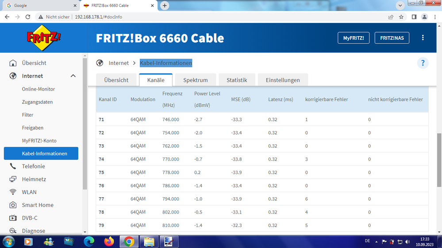The height and width of the screenshot is (248, 442).
Task: Click the Internet globe sidebar icon
Action: (x=13, y=76)
